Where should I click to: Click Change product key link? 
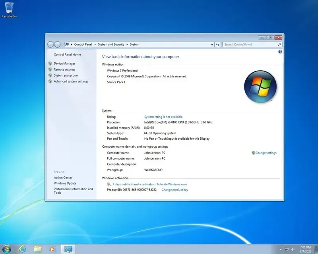point(175,190)
